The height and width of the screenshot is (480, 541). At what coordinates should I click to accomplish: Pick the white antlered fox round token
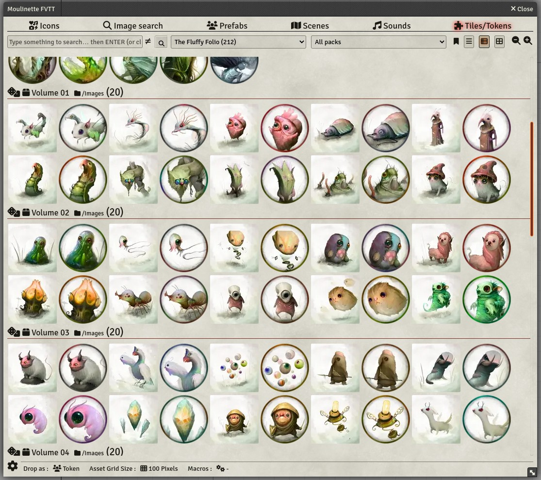487,419
